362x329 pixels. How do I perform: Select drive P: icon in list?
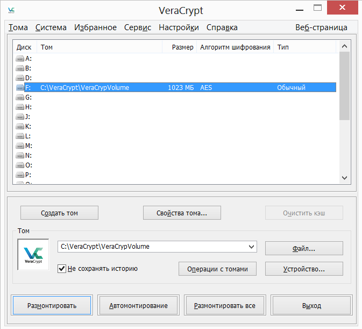coord(20,175)
